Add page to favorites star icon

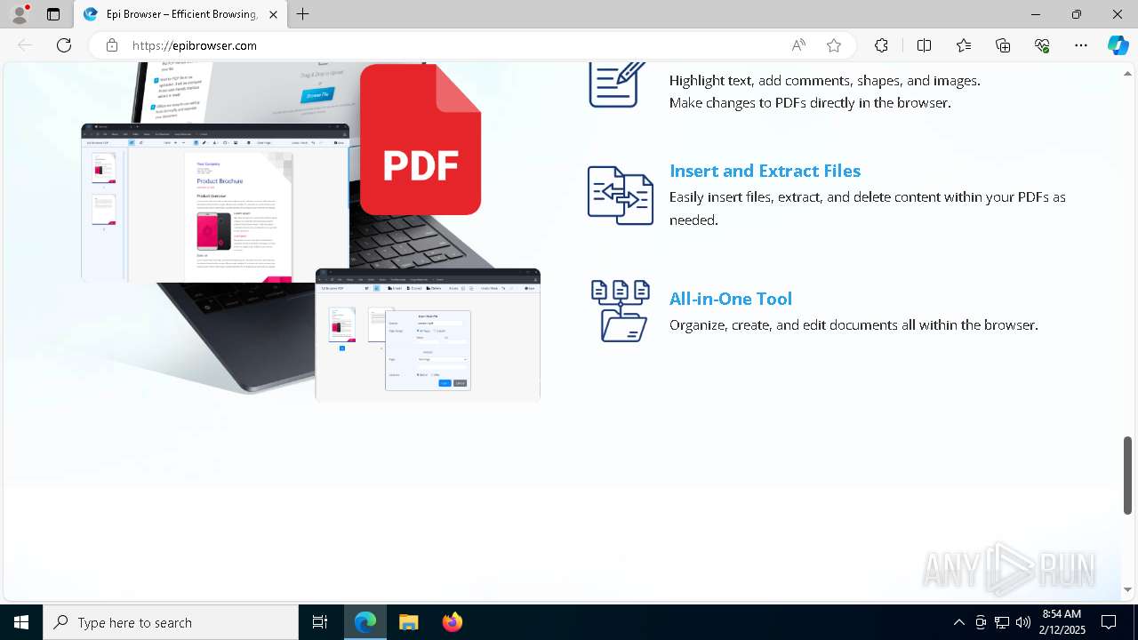tap(834, 45)
